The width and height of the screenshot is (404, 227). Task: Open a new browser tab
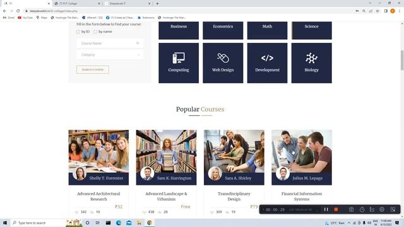(157, 4)
